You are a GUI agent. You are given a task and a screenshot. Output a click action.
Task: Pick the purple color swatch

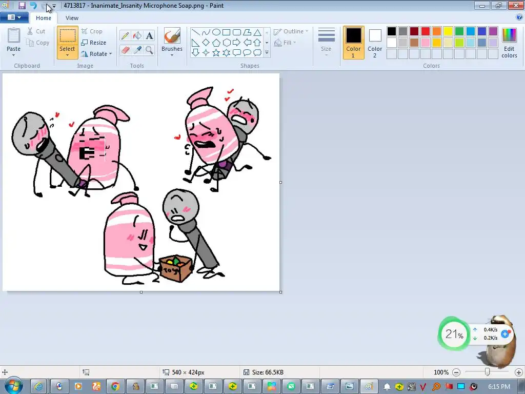point(493,31)
